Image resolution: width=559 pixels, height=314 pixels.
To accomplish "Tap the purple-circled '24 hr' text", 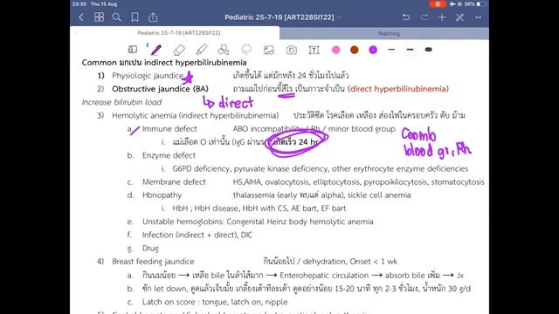I will [x=308, y=142].
